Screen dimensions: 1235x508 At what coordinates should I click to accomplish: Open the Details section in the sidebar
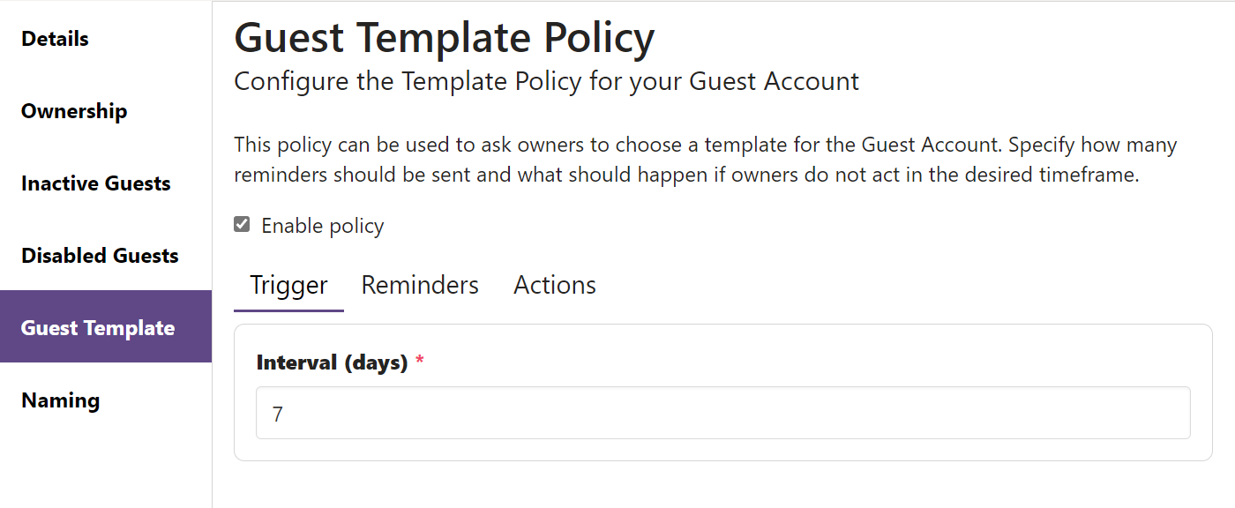pos(54,38)
